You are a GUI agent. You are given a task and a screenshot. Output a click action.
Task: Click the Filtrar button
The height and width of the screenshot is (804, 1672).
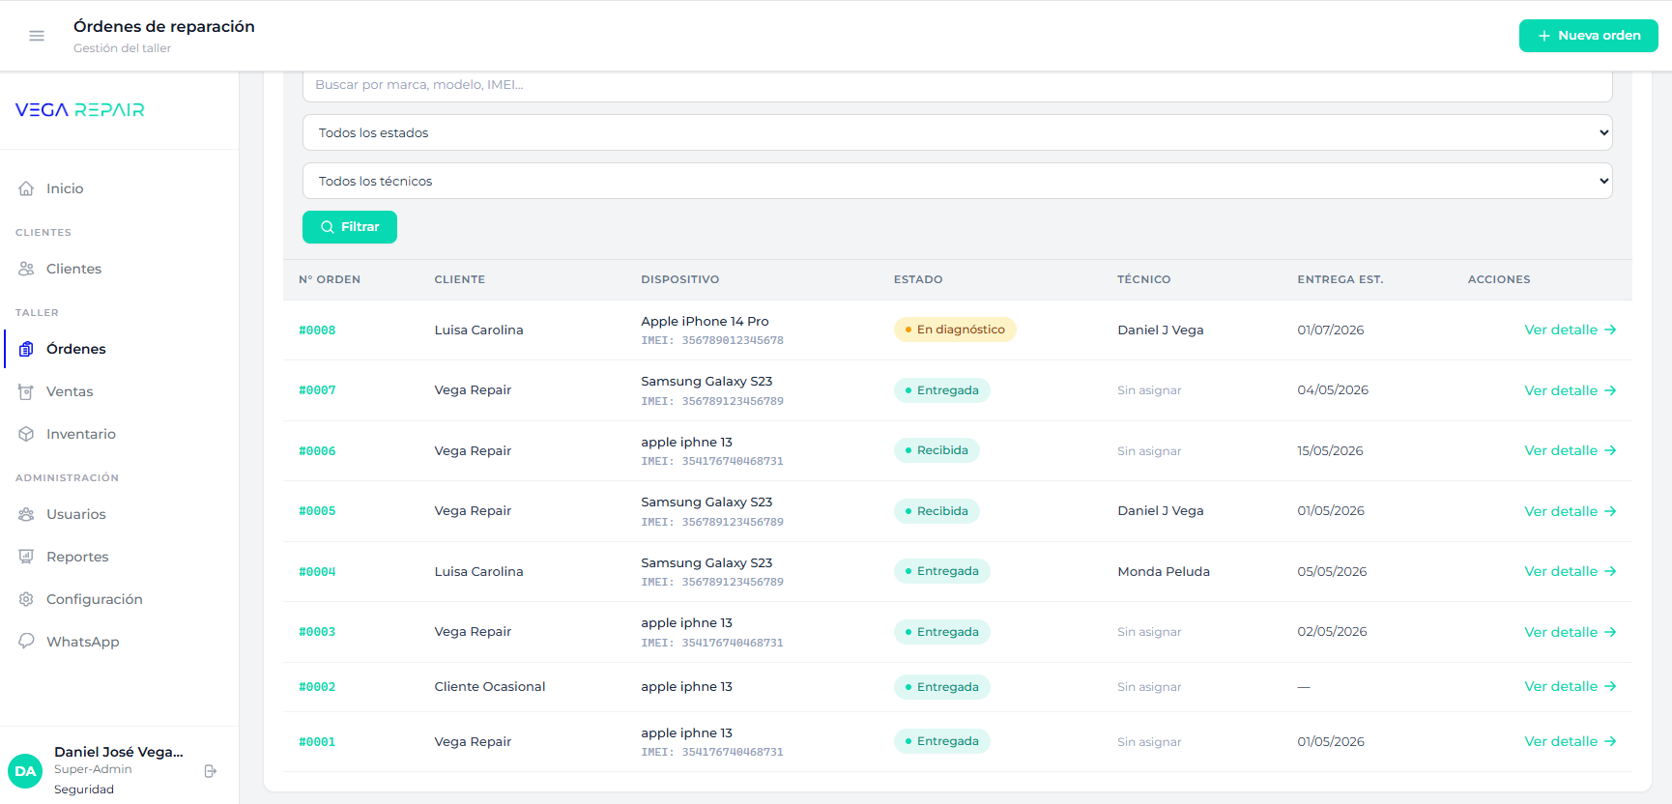(x=350, y=227)
